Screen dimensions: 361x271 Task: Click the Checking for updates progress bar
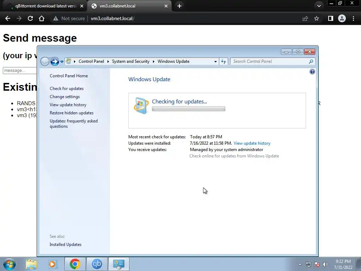189,109
